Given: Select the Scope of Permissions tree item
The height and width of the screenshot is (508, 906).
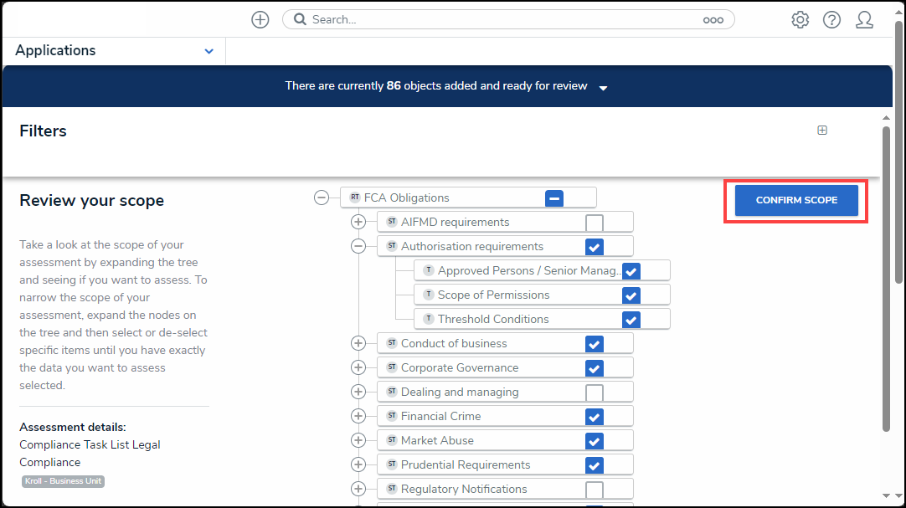Looking at the screenshot, I should pos(493,295).
